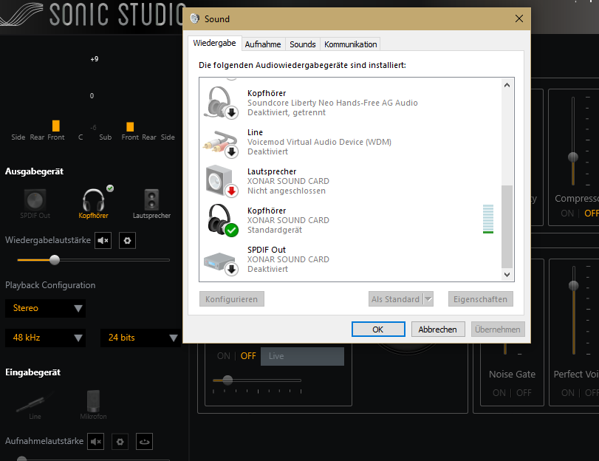Click the slider knob under the Live field

pos(227,380)
